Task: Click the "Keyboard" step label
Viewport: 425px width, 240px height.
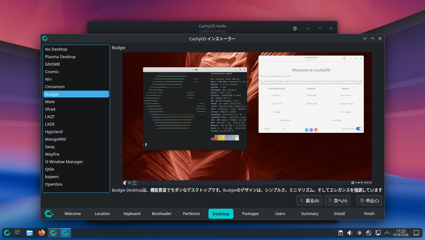Action: pyautogui.click(x=132, y=214)
